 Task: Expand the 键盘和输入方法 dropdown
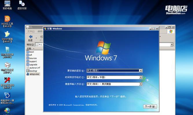click(x=141, y=84)
